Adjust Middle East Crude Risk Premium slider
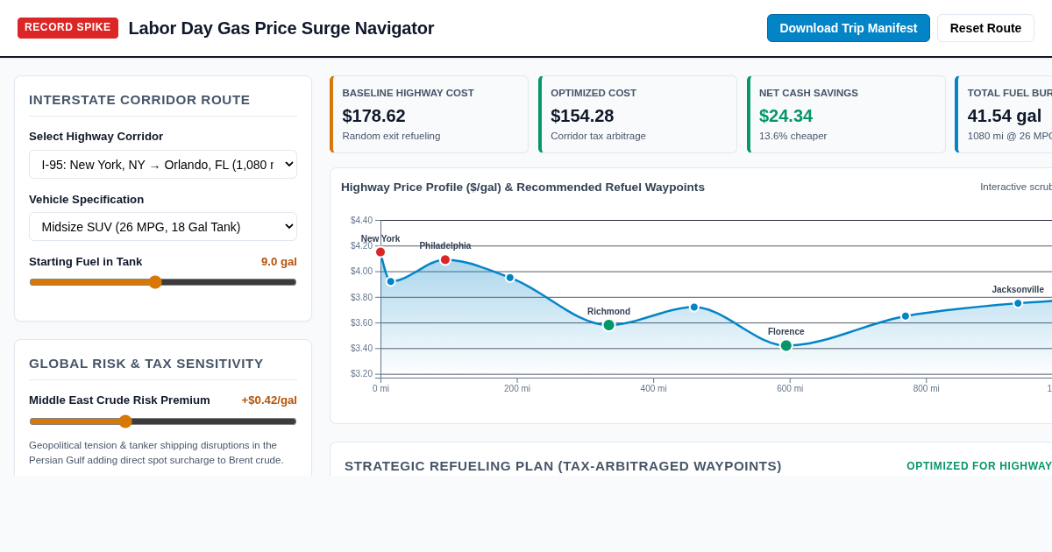1052x552 pixels. [163, 421]
